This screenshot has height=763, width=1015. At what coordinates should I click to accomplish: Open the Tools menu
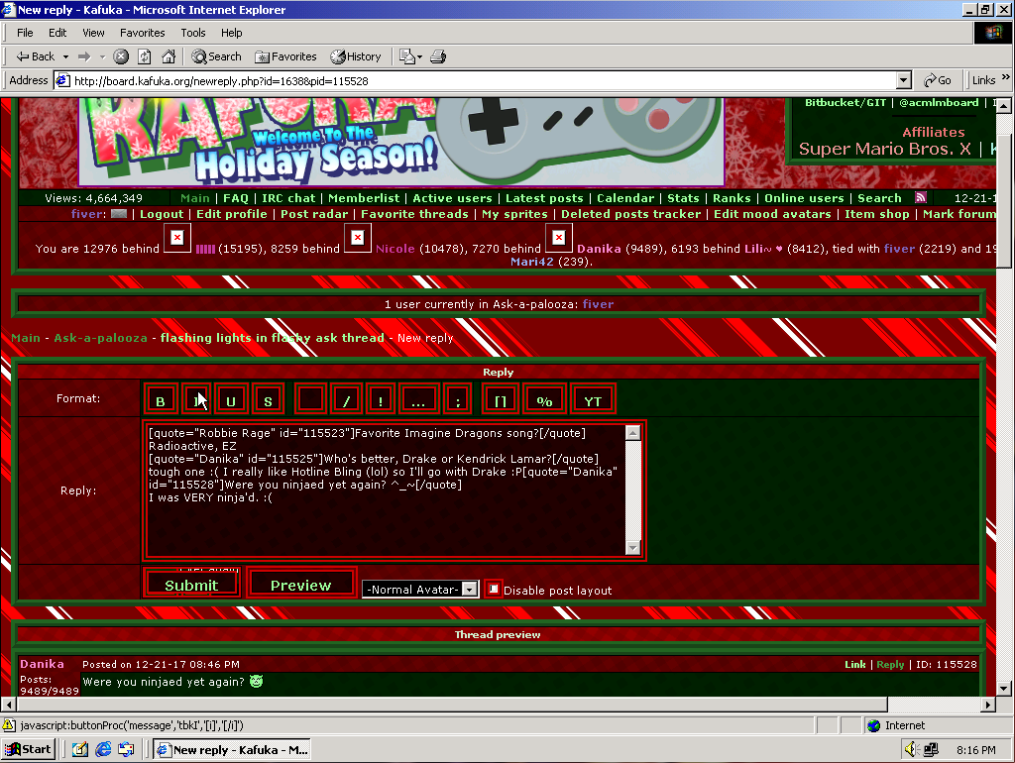tap(193, 33)
